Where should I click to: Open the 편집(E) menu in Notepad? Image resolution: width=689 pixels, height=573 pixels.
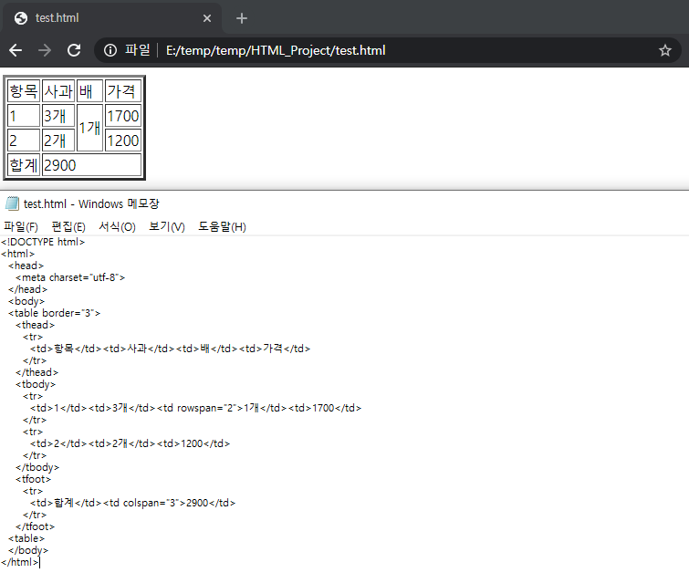click(x=68, y=227)
